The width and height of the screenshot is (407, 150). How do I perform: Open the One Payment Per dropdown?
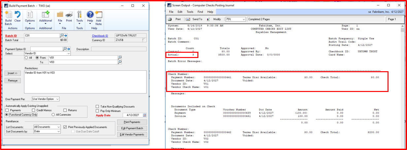pyautogui.click(x=57, y=99)
